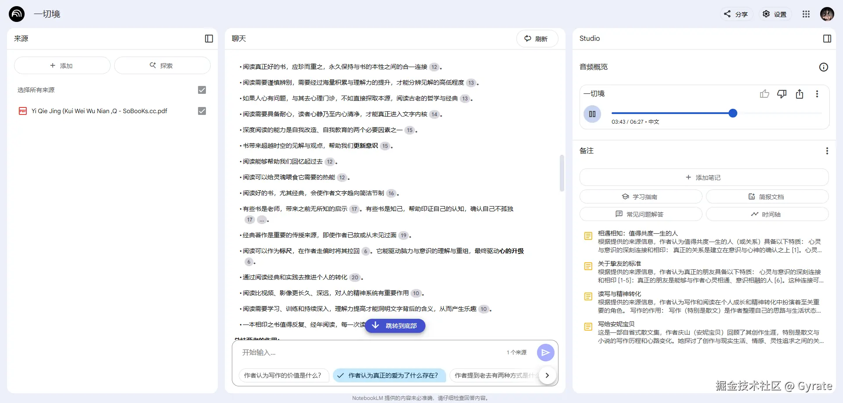Deselect the checked question chip 作者认为真正的爱为了什么存在
843x403 pixels.
389,375
